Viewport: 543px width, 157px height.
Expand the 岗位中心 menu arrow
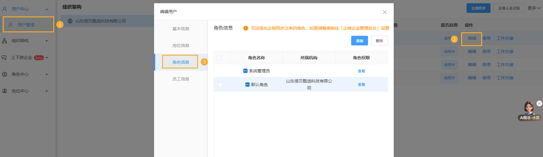pos(47,91)
